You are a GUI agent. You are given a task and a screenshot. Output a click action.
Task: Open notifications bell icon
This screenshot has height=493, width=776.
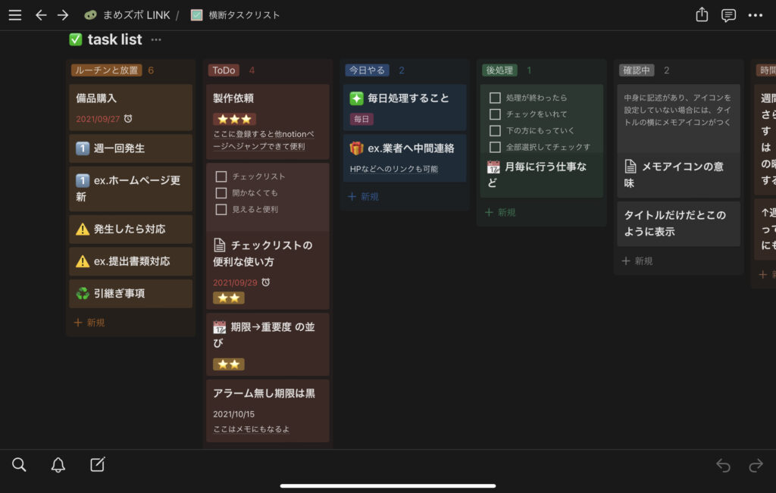58,464
